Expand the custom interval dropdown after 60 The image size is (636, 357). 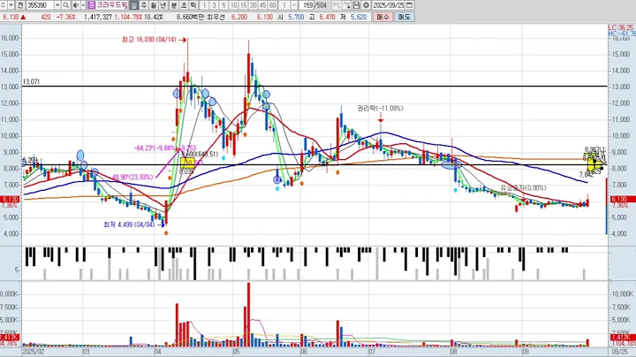pos(294,5)
